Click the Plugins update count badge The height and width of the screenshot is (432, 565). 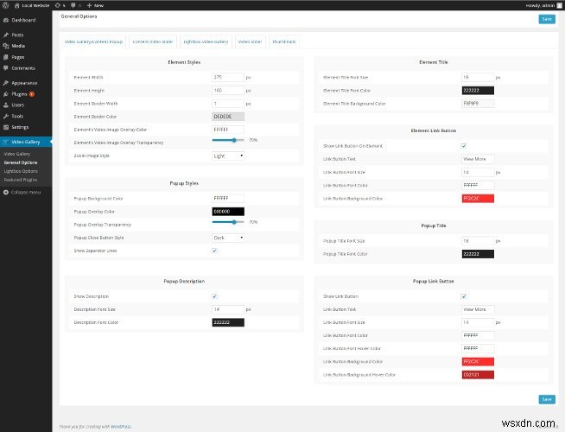pyautogui.click(x=32, y=94)
